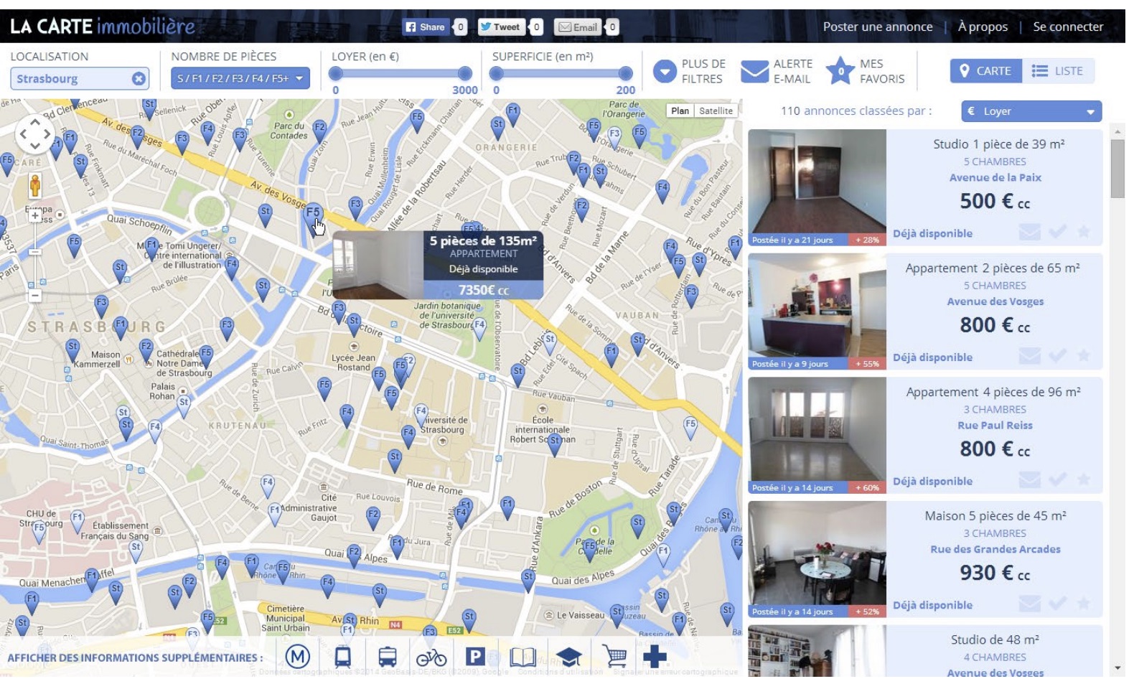Switch to the Liste view tab

click(1058, 71)
